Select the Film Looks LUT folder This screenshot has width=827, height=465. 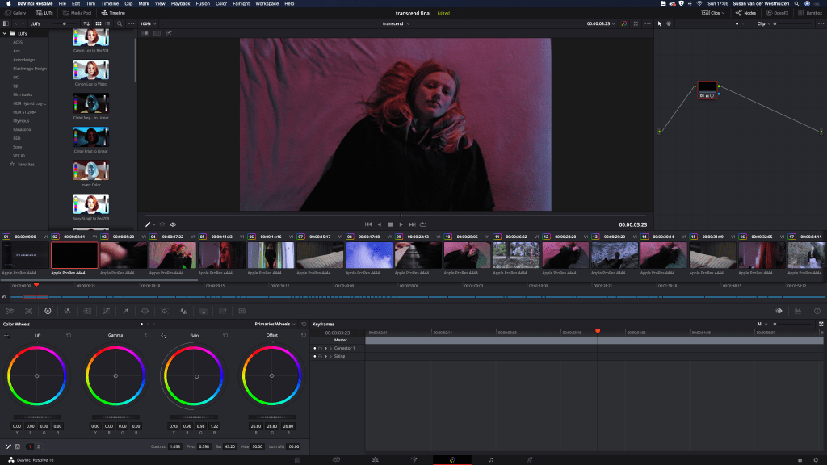coord(22,94)
